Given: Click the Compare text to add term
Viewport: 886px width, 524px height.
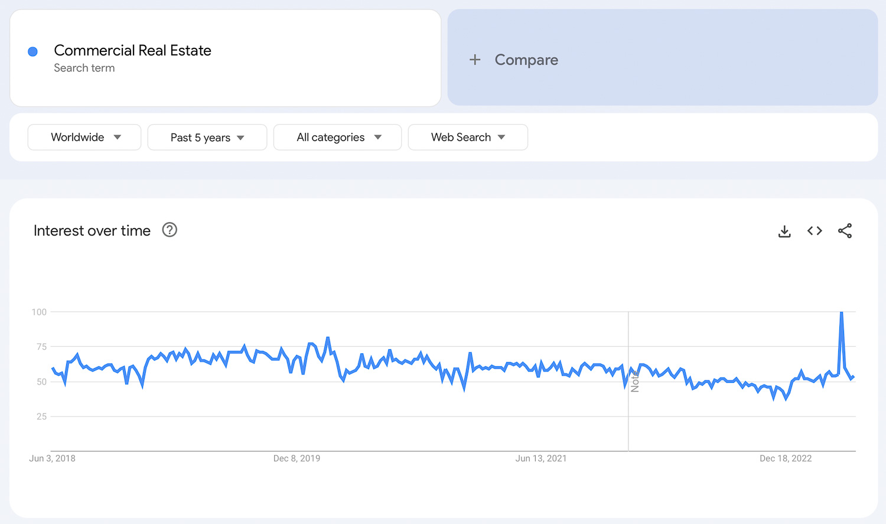Looking at the screenshot, I should (x=526, y=60).
